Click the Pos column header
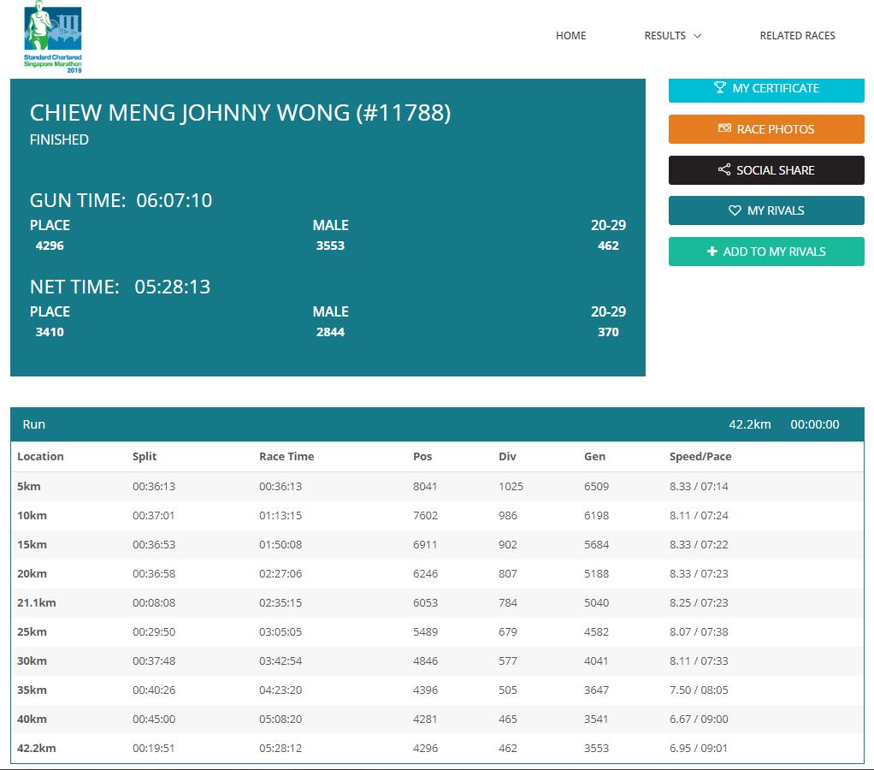This screenshot has width=874, height=770. point(422,456)
